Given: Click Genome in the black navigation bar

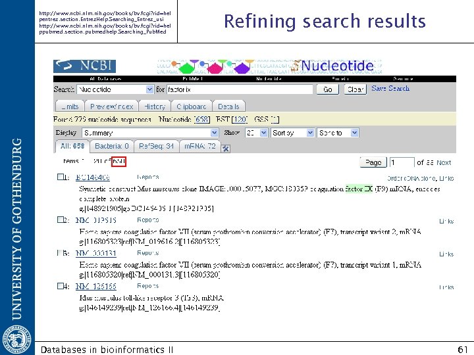Looking at the screenshot, I should 403,79.
